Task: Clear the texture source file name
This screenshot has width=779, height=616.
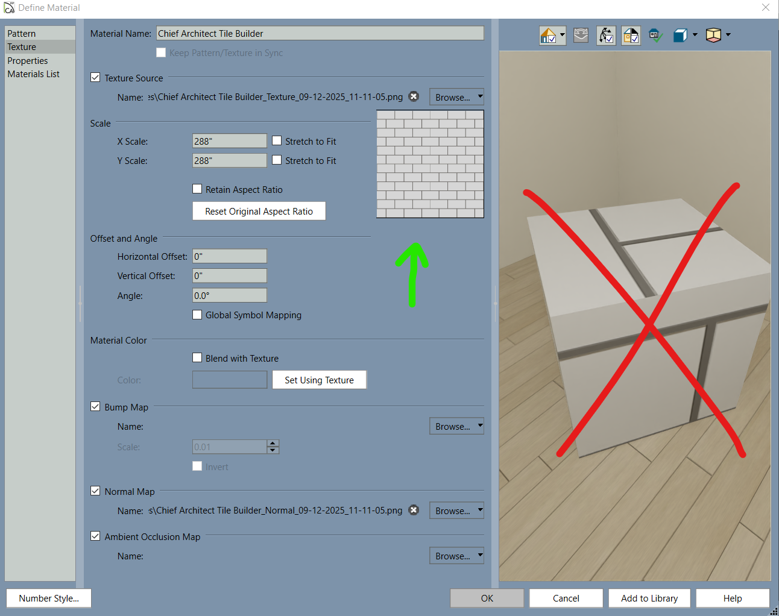Action: (414, 96)
